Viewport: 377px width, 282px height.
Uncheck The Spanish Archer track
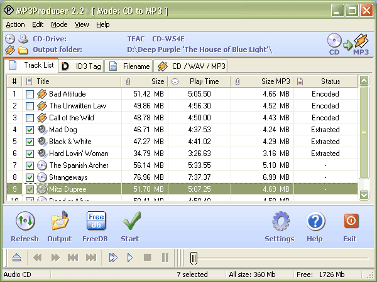point(30,165)
